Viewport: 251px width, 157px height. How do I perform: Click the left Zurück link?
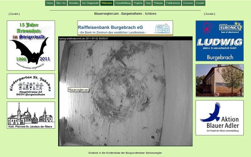14,14
